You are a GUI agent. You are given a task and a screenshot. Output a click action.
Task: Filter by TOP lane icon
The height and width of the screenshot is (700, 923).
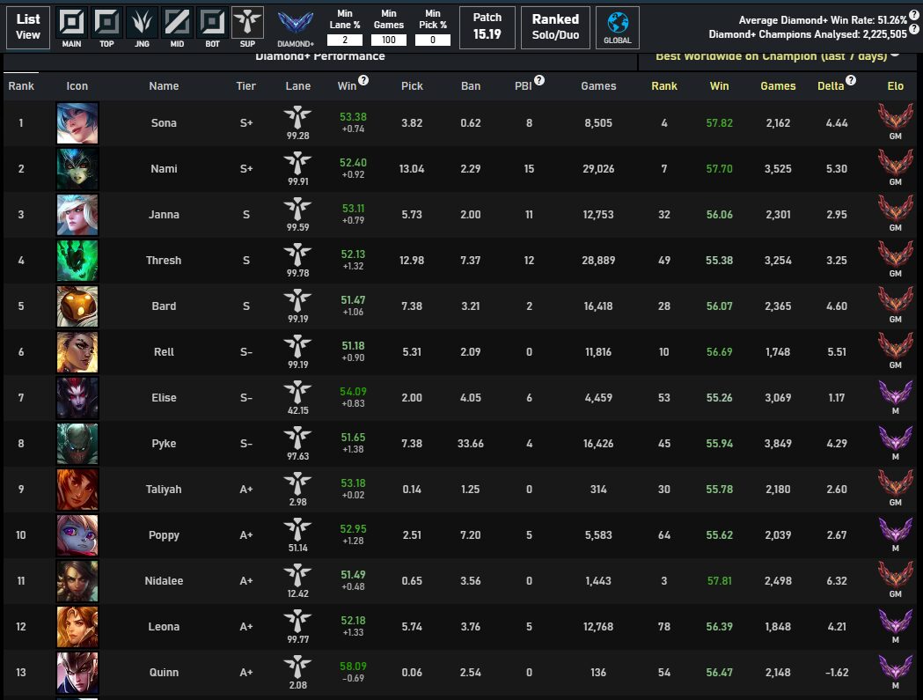[107, 23]
